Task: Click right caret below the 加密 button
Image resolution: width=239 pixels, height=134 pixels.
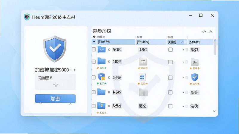Action: pos(70,104)
